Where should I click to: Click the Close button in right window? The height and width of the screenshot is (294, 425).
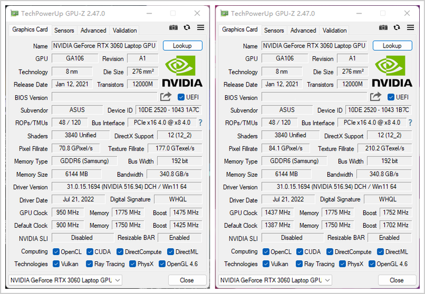pos(397,280)
